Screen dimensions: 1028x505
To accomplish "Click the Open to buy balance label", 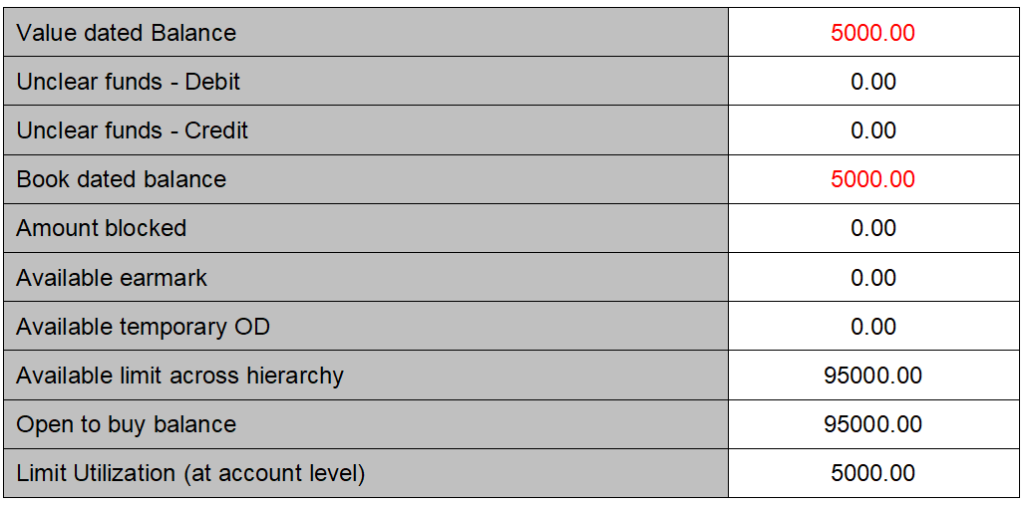I will pyautogui.click(x=127, y=424).
